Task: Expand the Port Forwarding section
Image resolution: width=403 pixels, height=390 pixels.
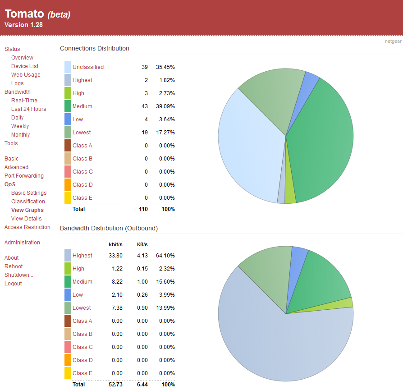Action: tap(24, 176)
